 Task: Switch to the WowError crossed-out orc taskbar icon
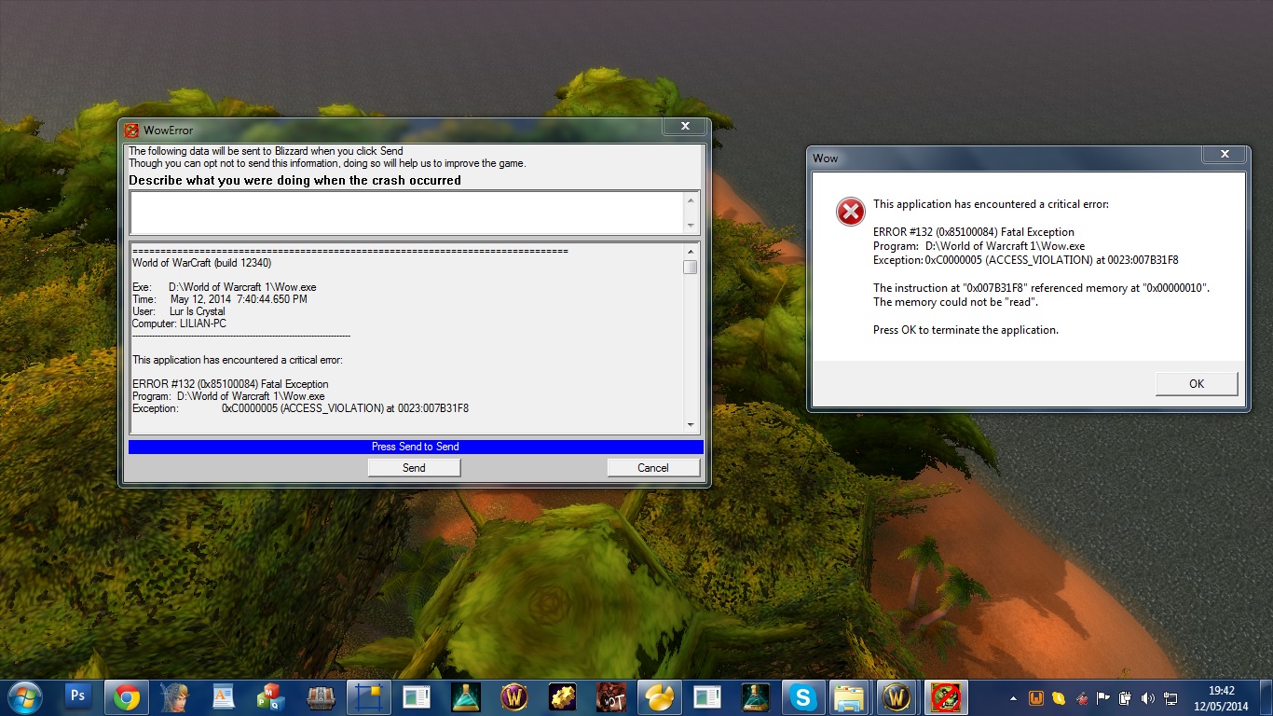[947, 696]
